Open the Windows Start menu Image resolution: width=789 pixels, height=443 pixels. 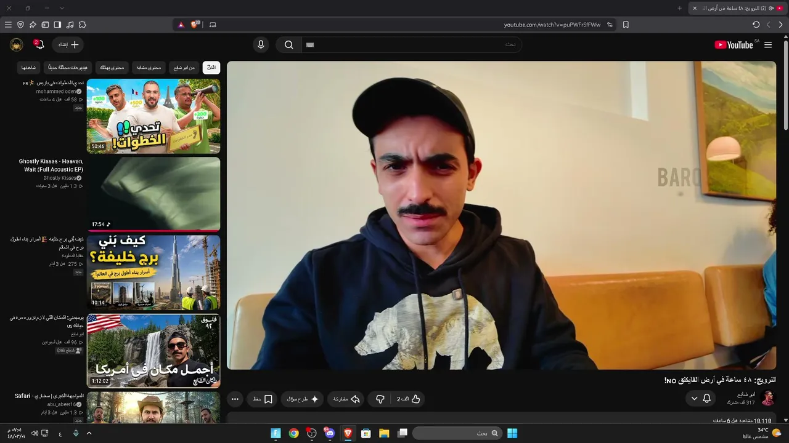coord(512,433)
